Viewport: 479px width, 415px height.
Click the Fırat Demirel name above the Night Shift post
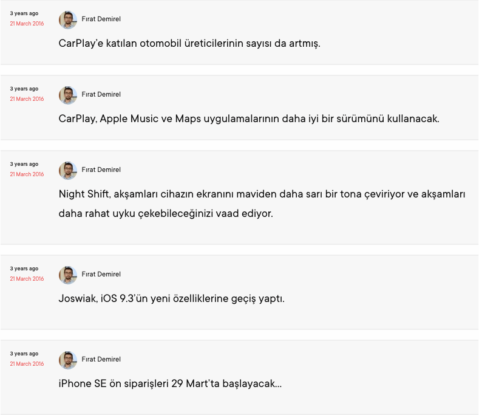pos(101,170)
